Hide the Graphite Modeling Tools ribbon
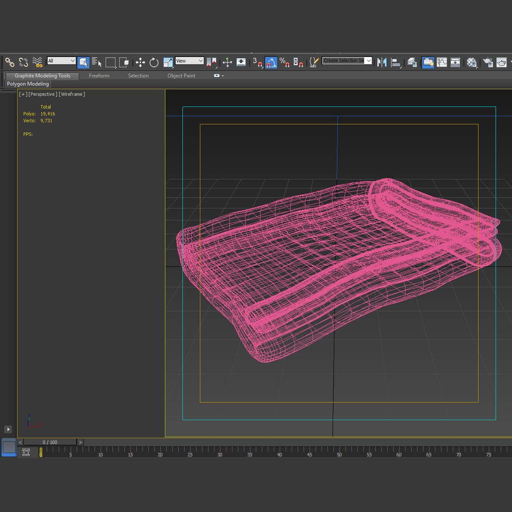Screen dimensions: 512x512 428,62
